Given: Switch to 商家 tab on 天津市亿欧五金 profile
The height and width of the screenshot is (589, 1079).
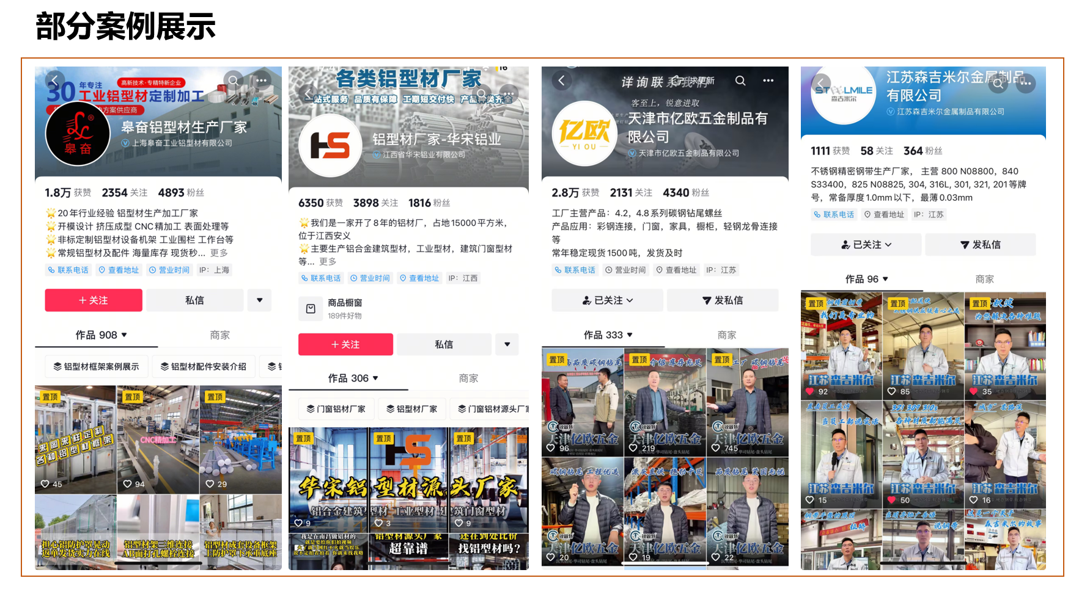Looking at the screenshot, I should 727,335.
